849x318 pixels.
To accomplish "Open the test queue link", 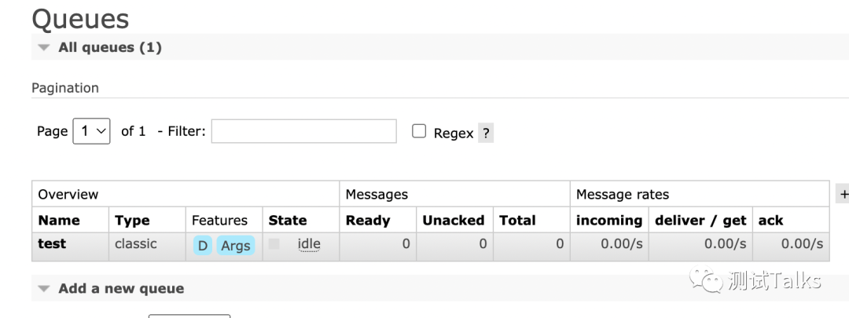I will click(52, 244).
